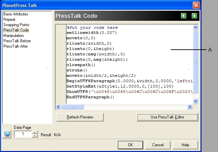
Task: Click the vertical scrollbar thumb
Action: 195,62
